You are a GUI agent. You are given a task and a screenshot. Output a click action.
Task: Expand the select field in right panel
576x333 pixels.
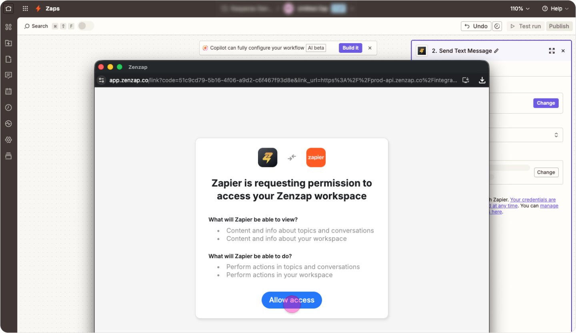pos(526,135)
